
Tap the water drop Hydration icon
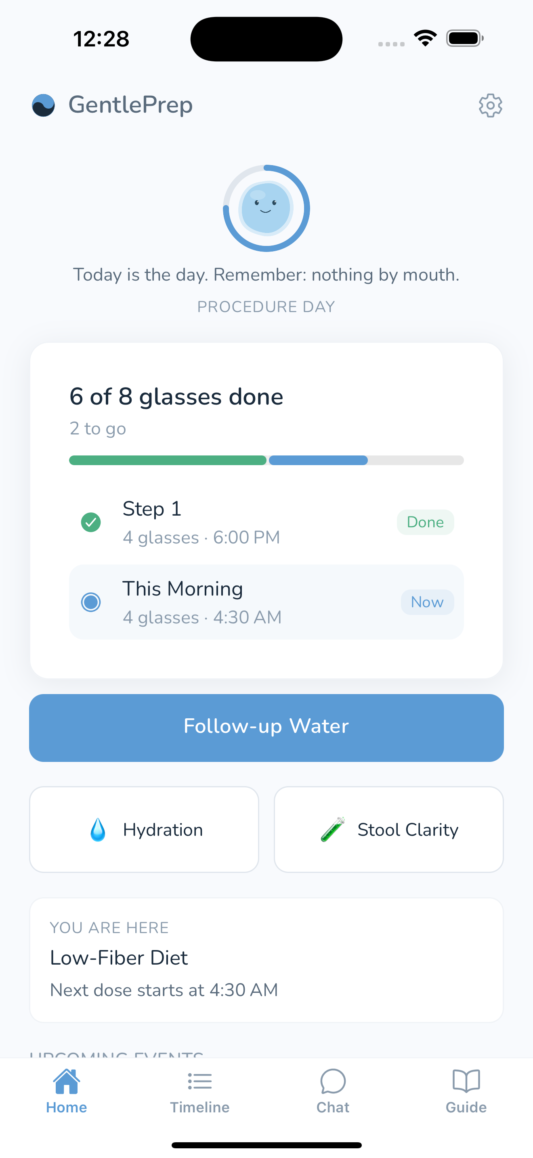pyautogui.click(x=98, y=829)
